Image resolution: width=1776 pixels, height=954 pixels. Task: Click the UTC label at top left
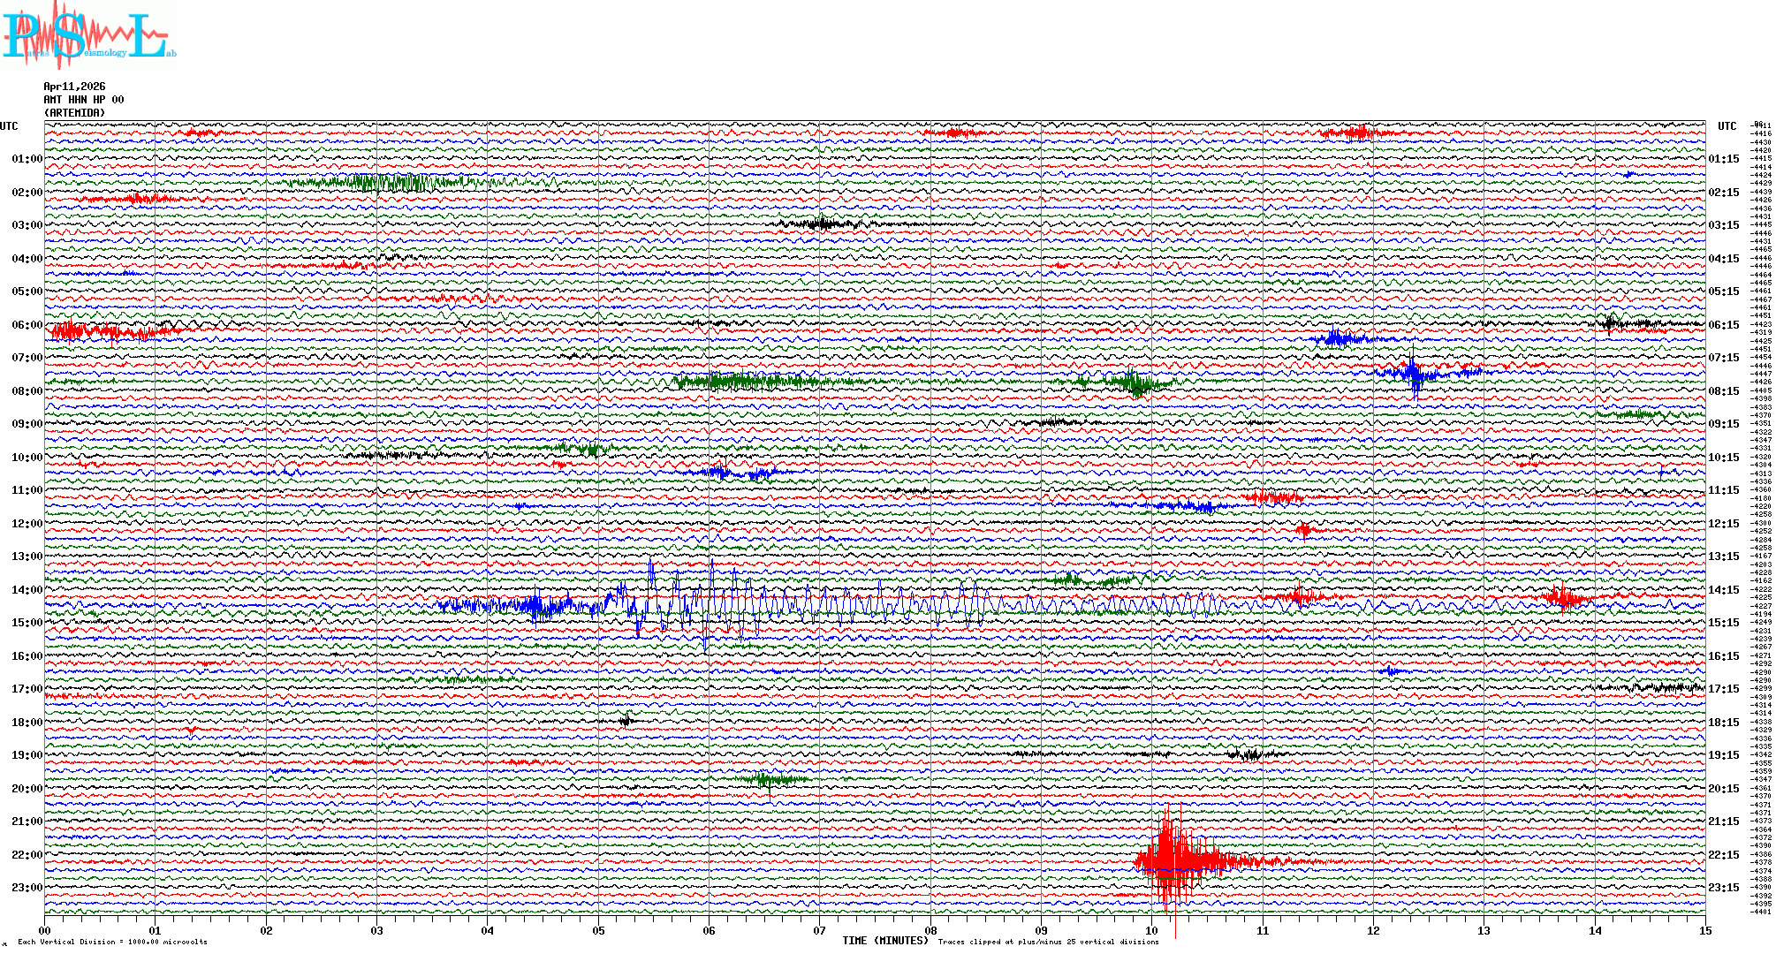click(x=9, y=126)
